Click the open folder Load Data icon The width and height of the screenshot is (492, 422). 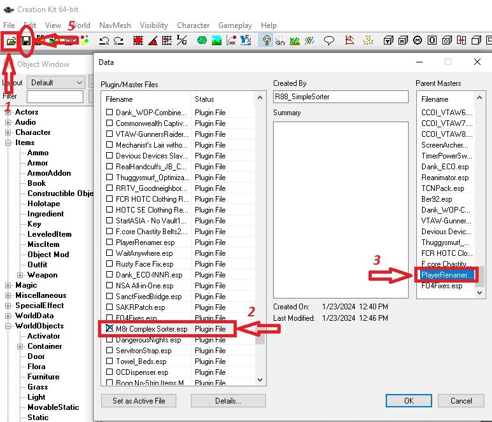click(x=11, y=41)
